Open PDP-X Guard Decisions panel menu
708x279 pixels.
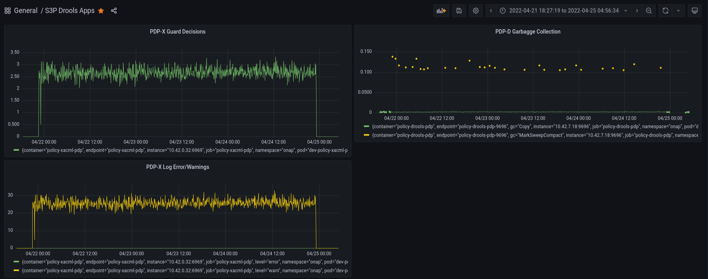point(178,32)
